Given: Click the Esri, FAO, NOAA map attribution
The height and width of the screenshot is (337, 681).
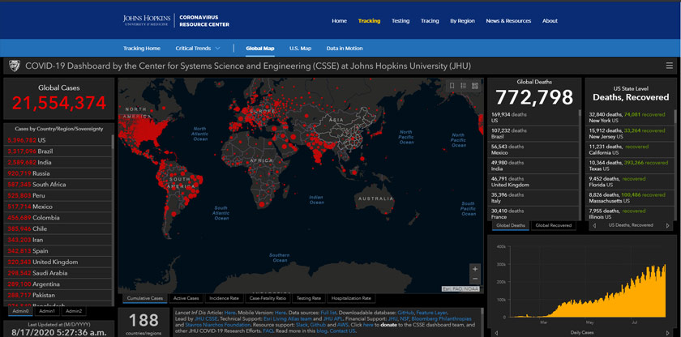Looking at the screenshot, I should point(460,289).
